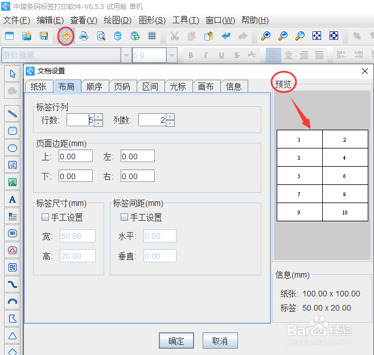
Task: Open the Help menu 帮助(H)
Action: pos(255,20)
